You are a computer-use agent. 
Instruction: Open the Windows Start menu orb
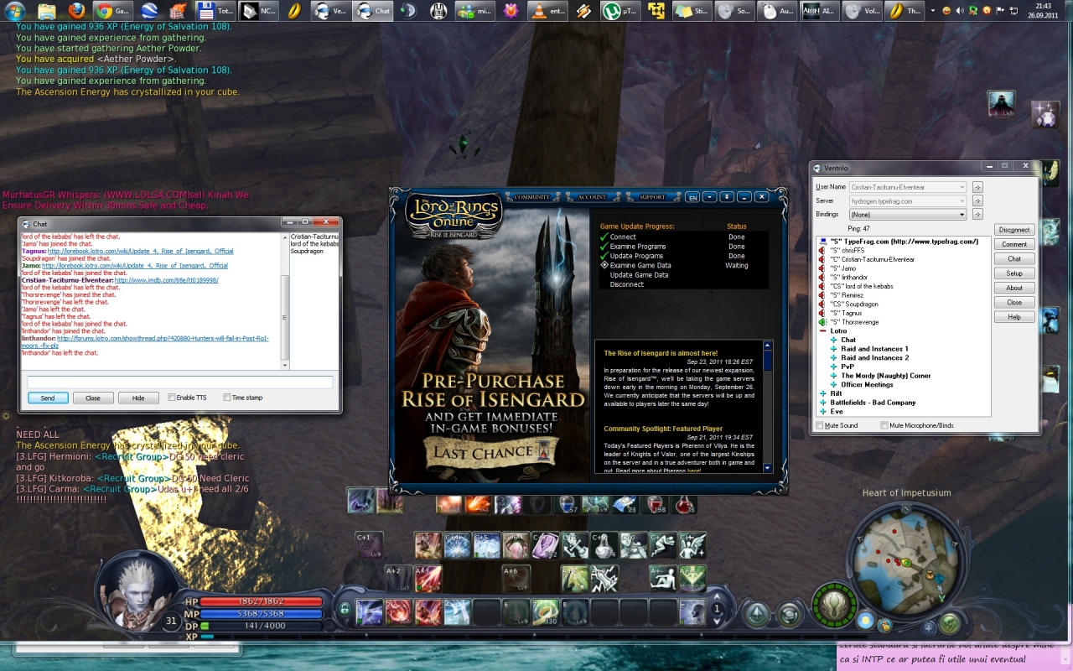(15, 11)
